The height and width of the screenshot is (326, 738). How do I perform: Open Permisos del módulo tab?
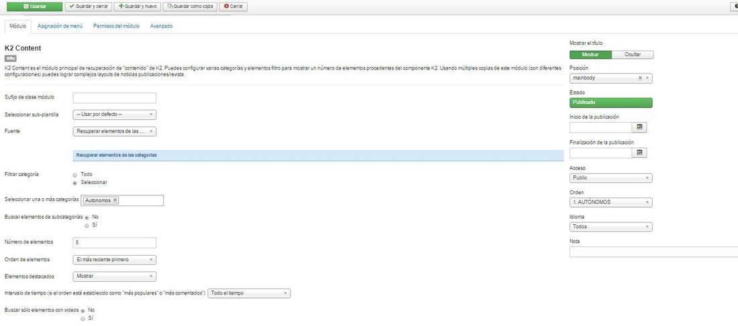point(116,26)
